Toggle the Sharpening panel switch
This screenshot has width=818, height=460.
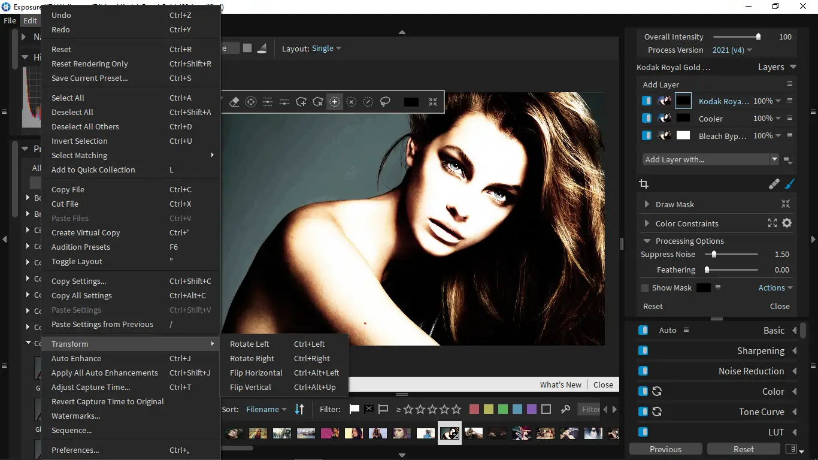(643, 351)
